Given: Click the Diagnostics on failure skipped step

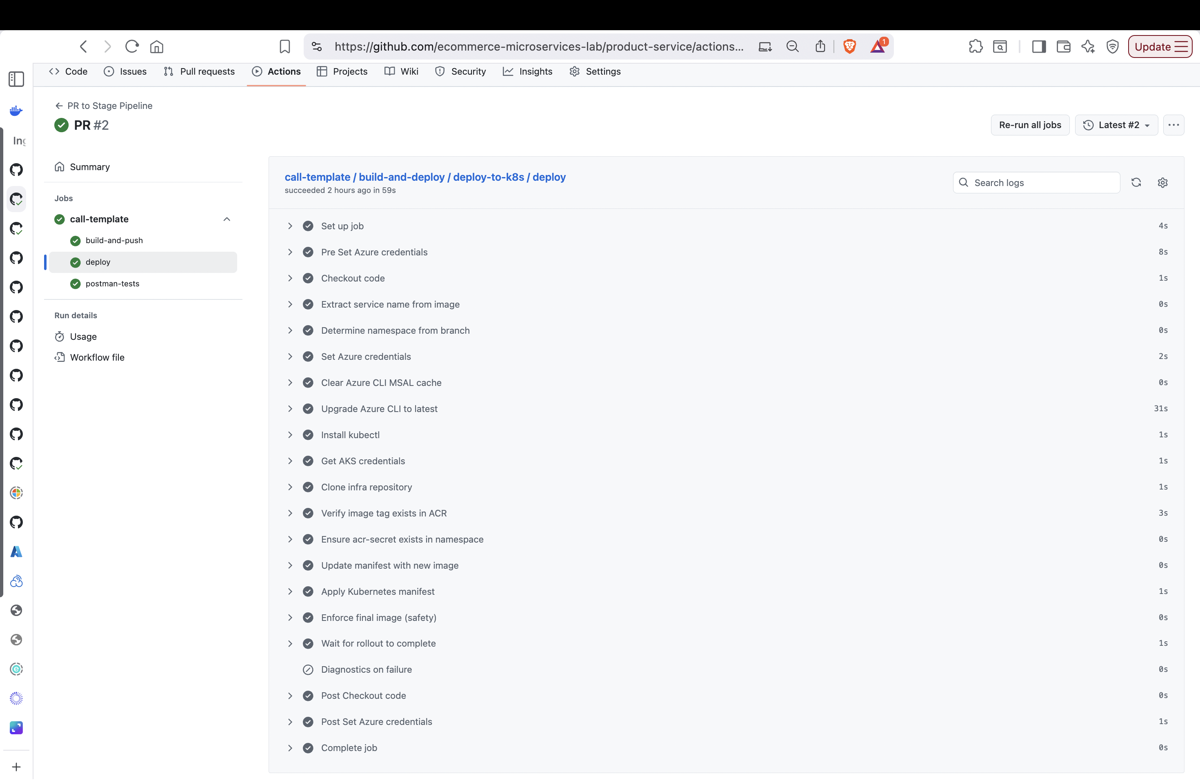Looking at the screenshot, I should point(367,670).
